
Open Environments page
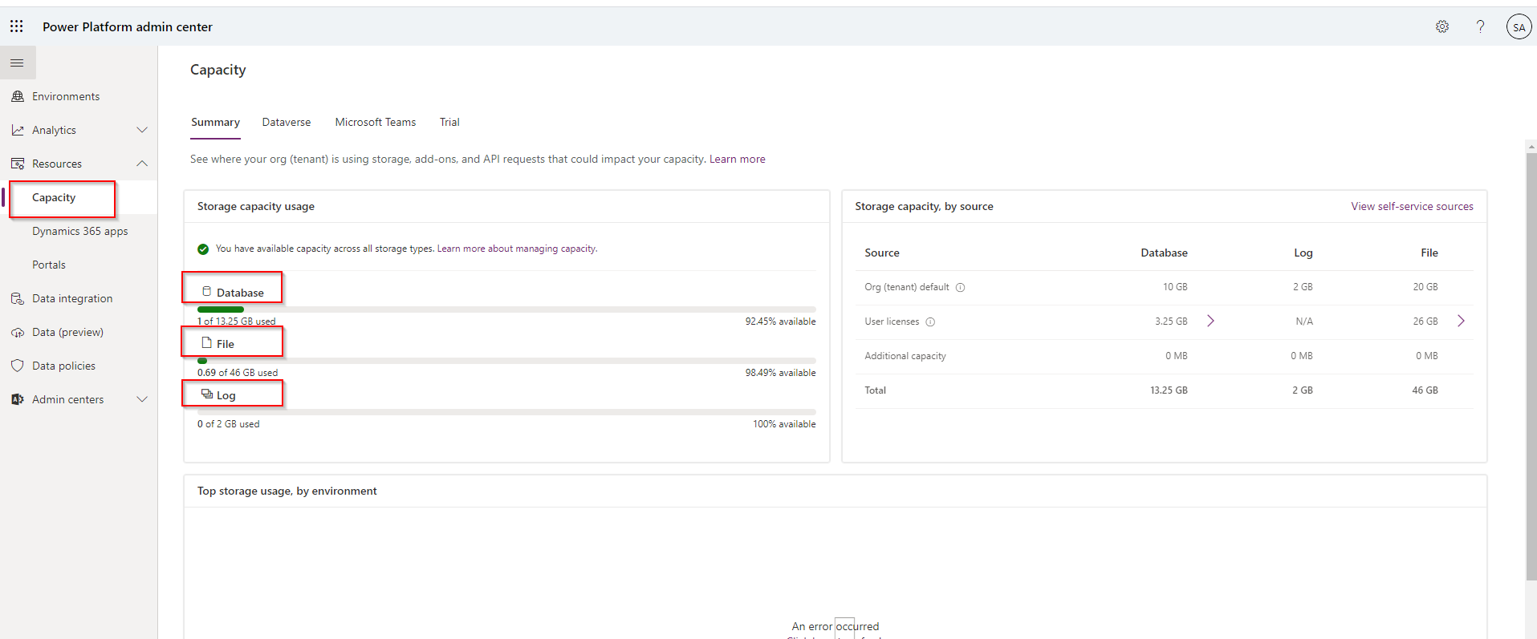[x=66, y=96]
